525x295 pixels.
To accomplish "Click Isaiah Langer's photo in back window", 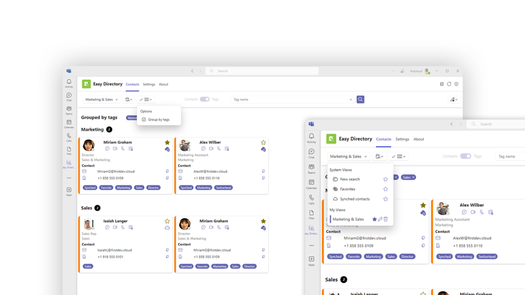I will 88,224.
